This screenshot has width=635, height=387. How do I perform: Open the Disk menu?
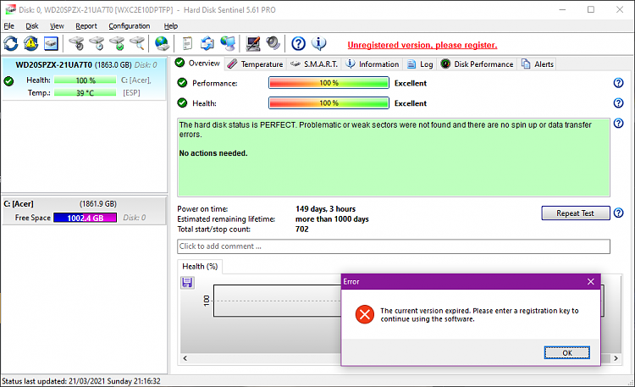click(x=32, y=26)
